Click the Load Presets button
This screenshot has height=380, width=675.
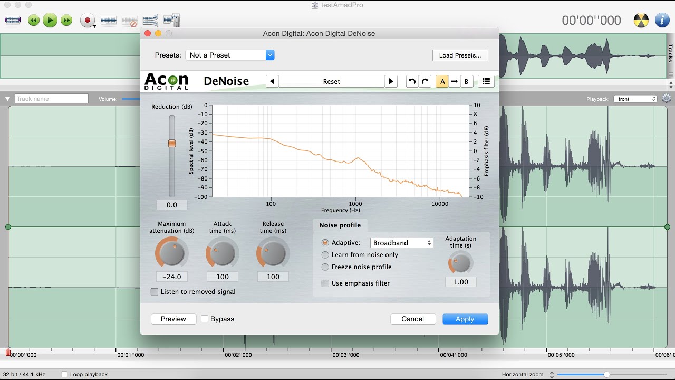pos(460,55)
